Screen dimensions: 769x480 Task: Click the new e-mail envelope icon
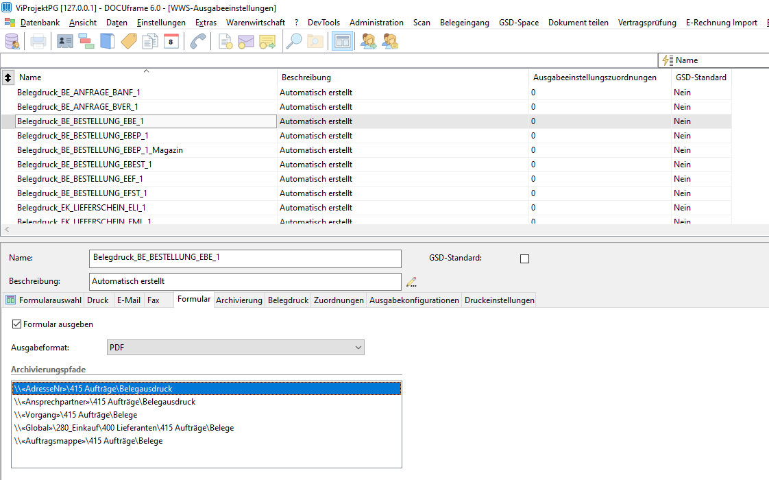tap(246, 41)
